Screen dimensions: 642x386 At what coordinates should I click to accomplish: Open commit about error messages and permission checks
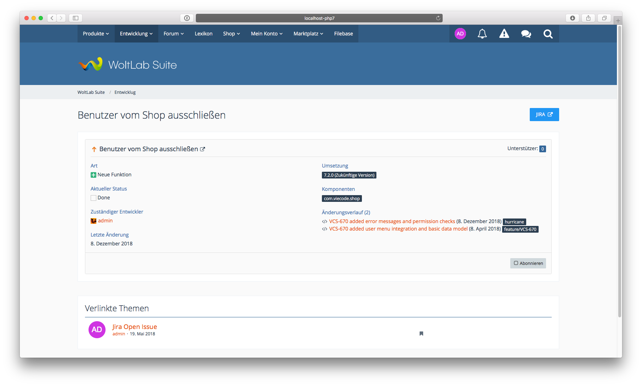point(392,221)
